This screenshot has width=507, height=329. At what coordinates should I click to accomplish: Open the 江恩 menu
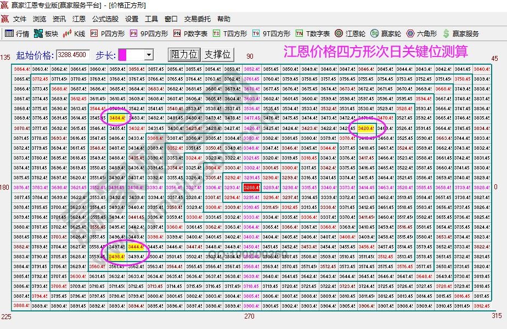click(78, 18)
